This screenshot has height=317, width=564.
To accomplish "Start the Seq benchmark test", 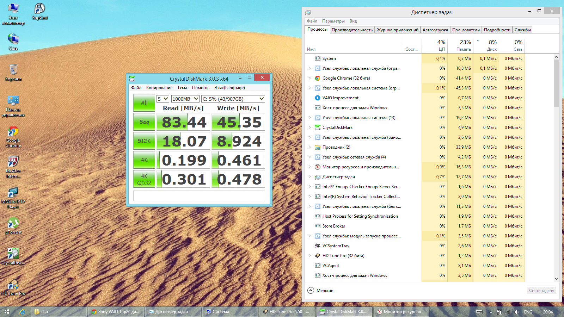I will click(x=144, y=122).
